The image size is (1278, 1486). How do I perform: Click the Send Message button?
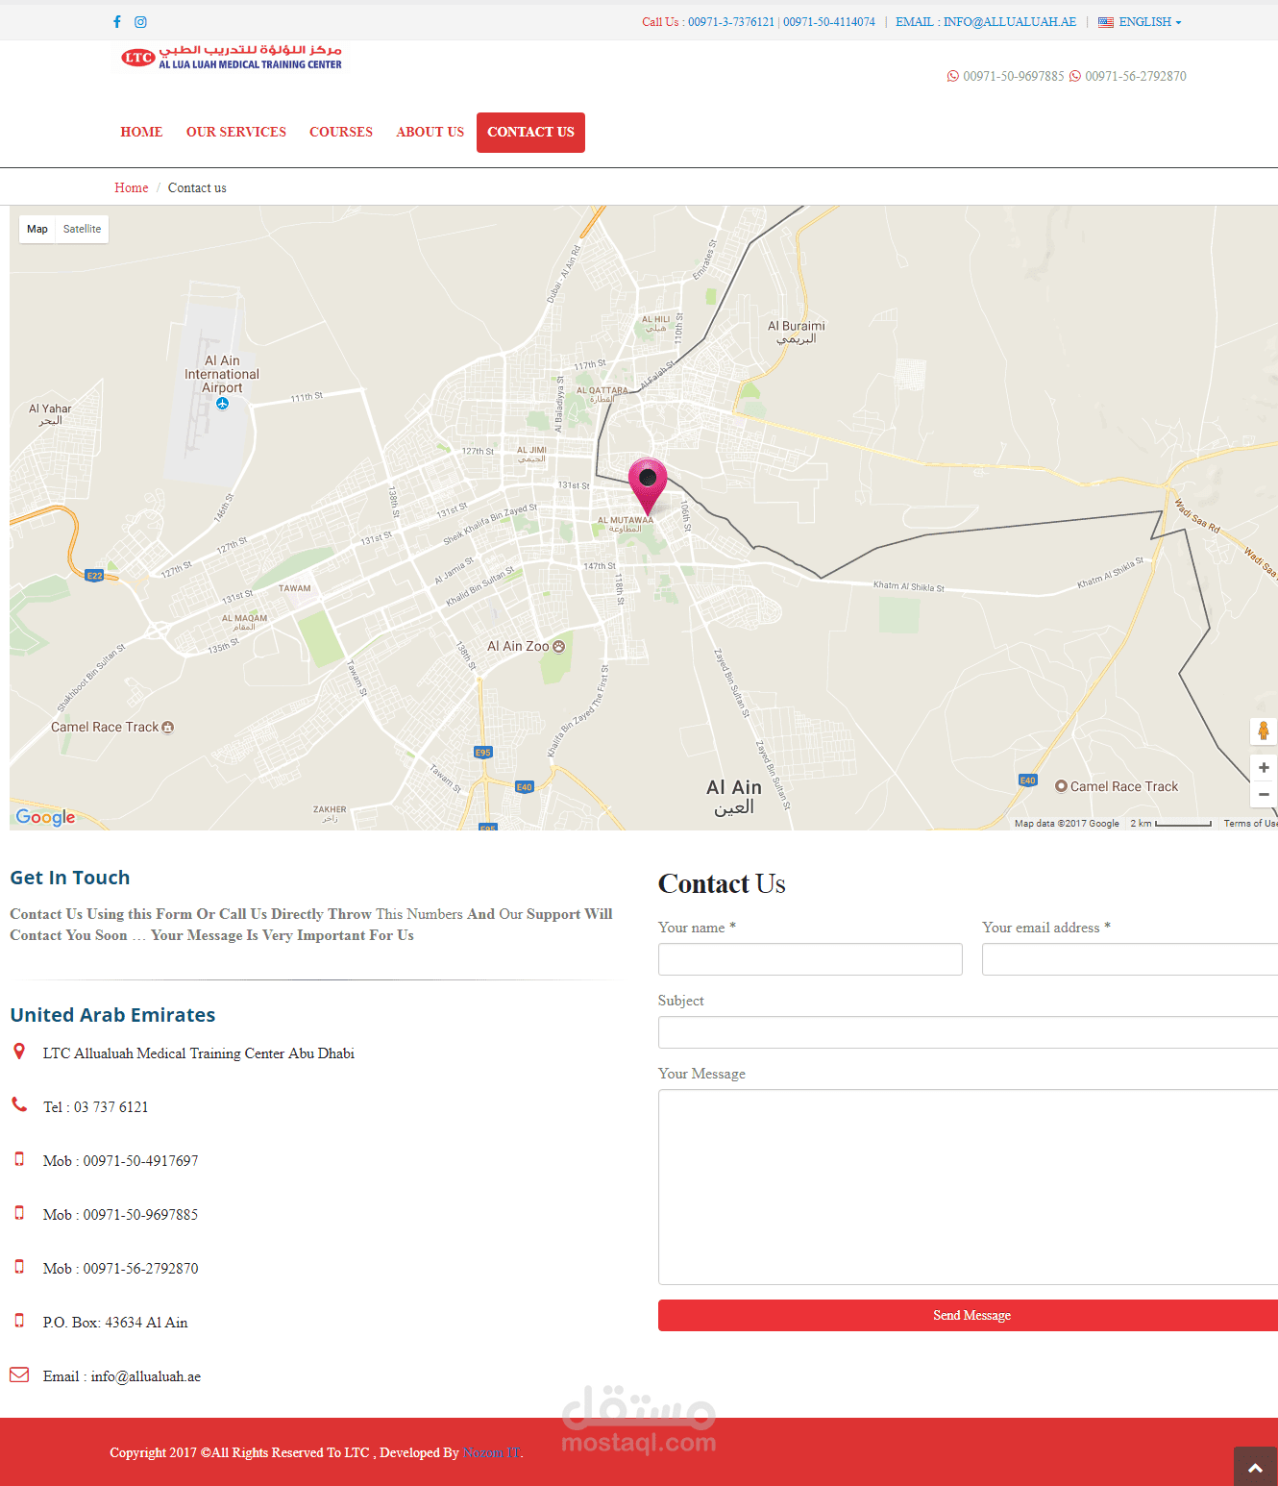pos(968,1315)
